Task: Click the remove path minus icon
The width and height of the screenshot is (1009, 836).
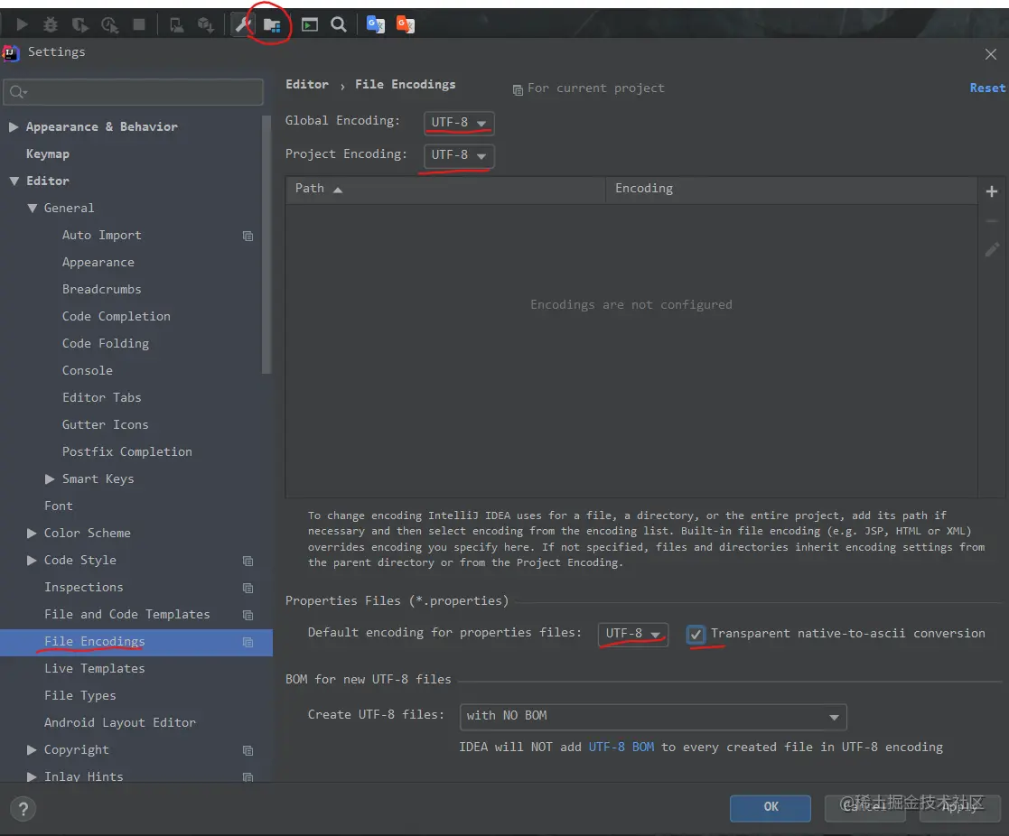Action: [x=992, y=220]
